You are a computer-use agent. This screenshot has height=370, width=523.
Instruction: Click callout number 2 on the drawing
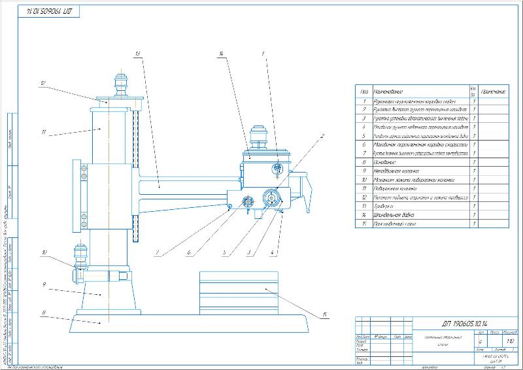(322, 136)
